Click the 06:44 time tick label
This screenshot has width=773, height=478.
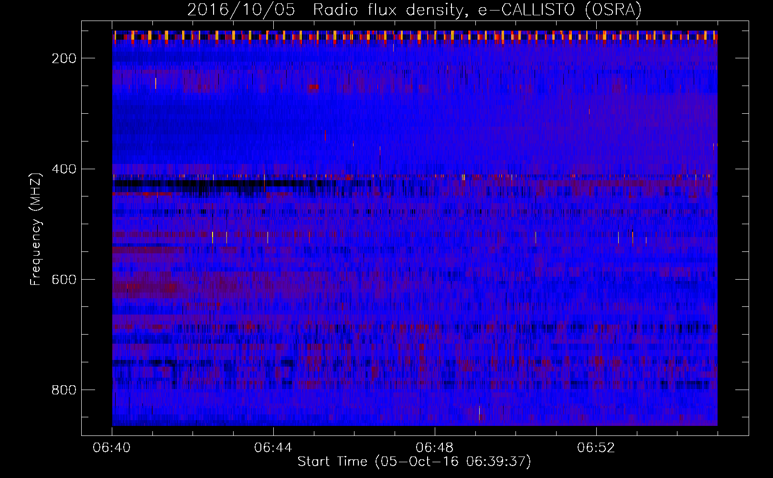(x=273, y=448)
